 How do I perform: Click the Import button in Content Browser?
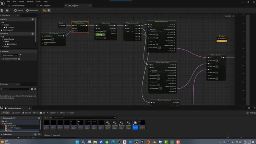coord(16,113)
